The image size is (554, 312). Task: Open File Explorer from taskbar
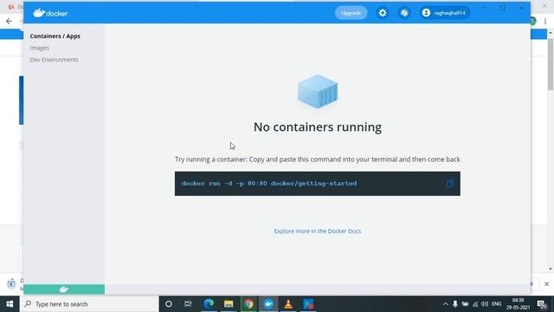229,304
